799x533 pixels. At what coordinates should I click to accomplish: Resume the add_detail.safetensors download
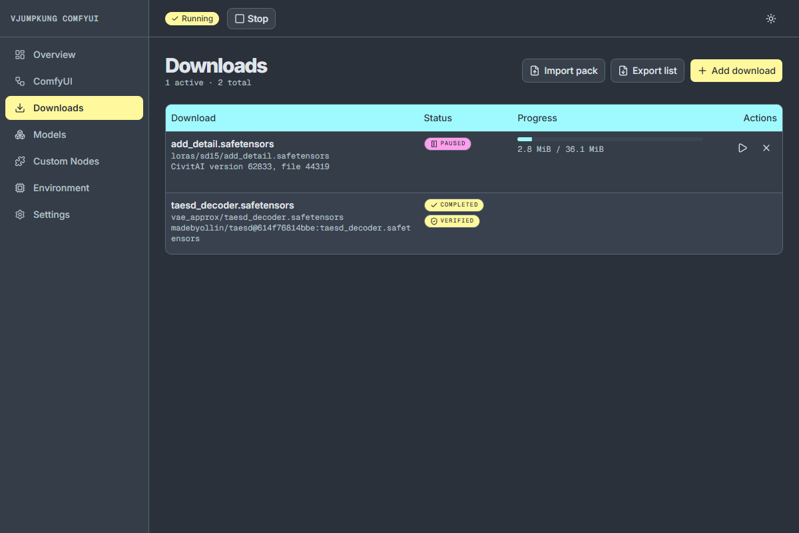point(743,148)
